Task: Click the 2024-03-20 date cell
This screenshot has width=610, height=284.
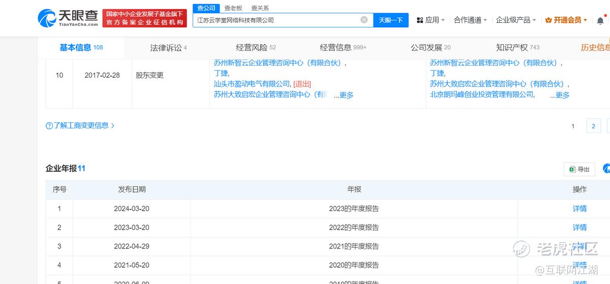Action: (132, 208)
